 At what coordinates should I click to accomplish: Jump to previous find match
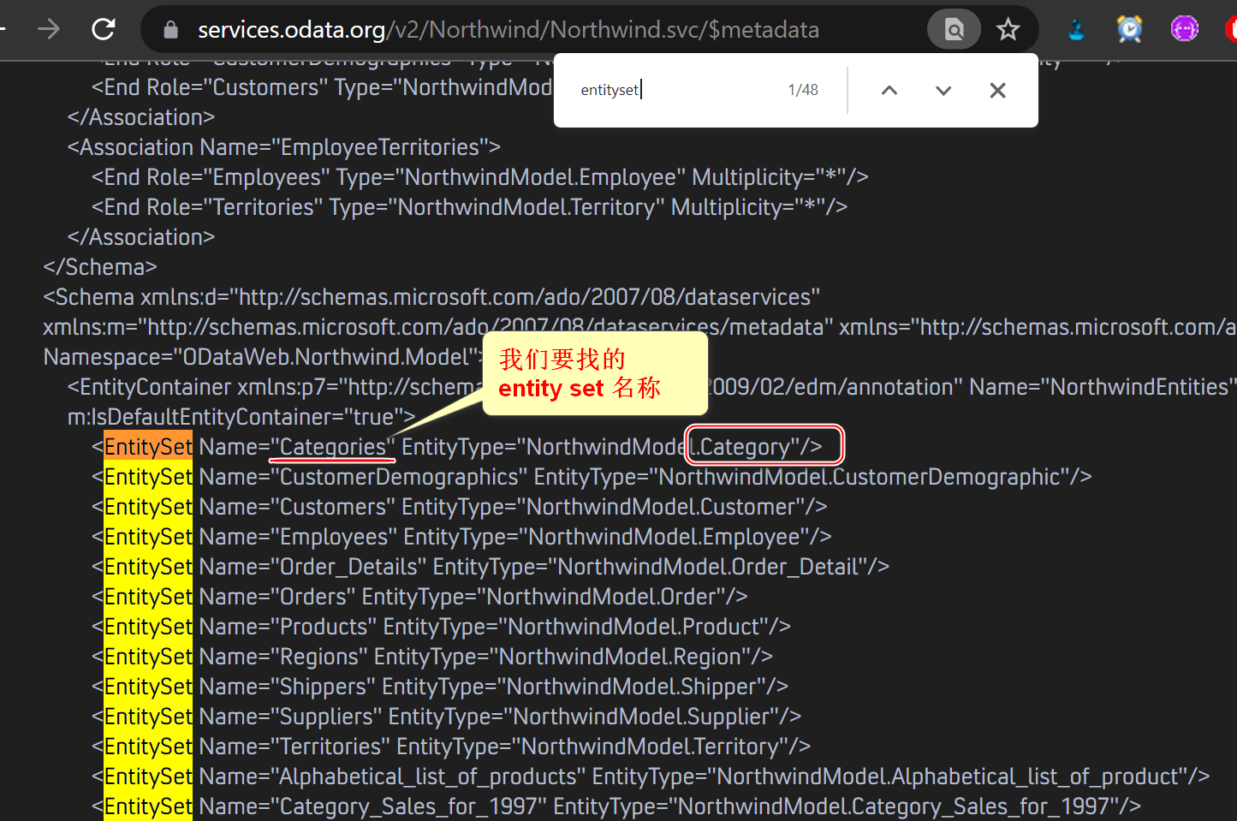(x=889, y=90)
